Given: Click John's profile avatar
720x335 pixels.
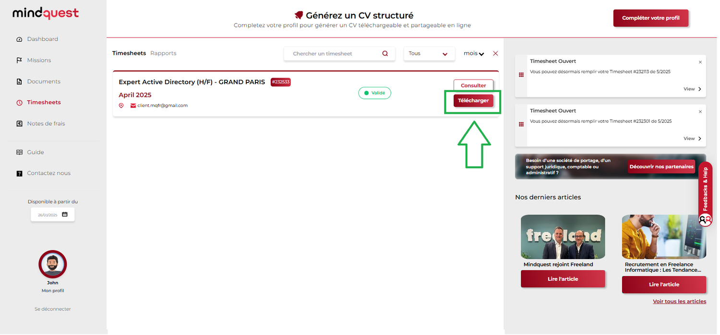Looking at the screenshot, I should pyautogui.click(x=53, y=264).
